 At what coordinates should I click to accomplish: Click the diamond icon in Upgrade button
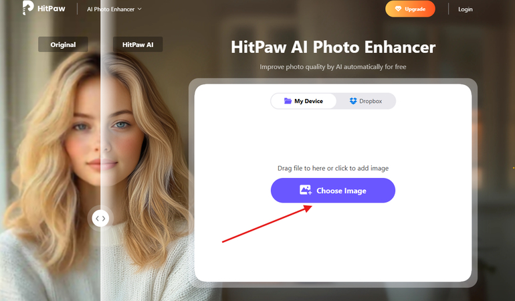click(x=398, y=9)
